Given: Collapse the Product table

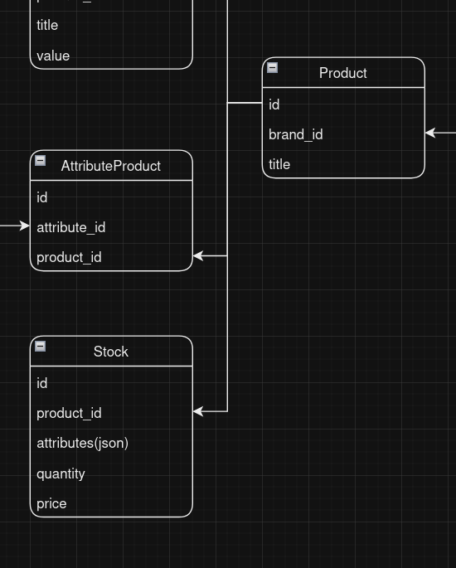Looking at the screenshot, I should (273, 68).
